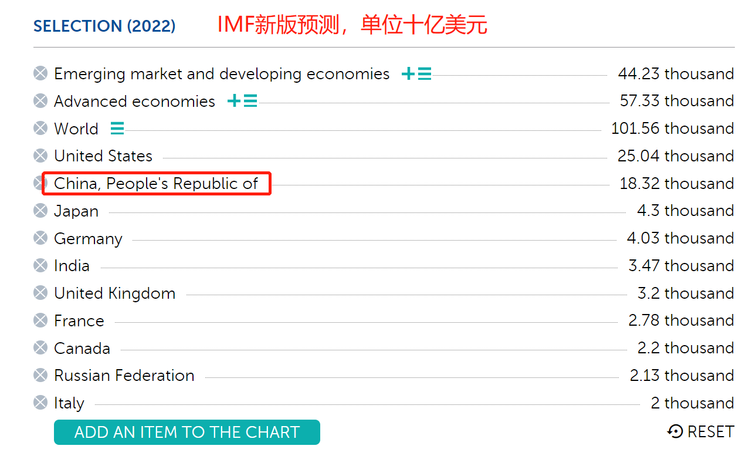
Task: Remove Advanced economies from selection
Action: (40, 101)
